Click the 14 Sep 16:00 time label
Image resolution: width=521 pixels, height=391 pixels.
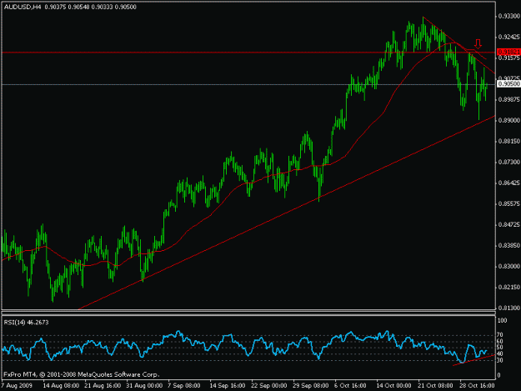(x=228, y=386)
